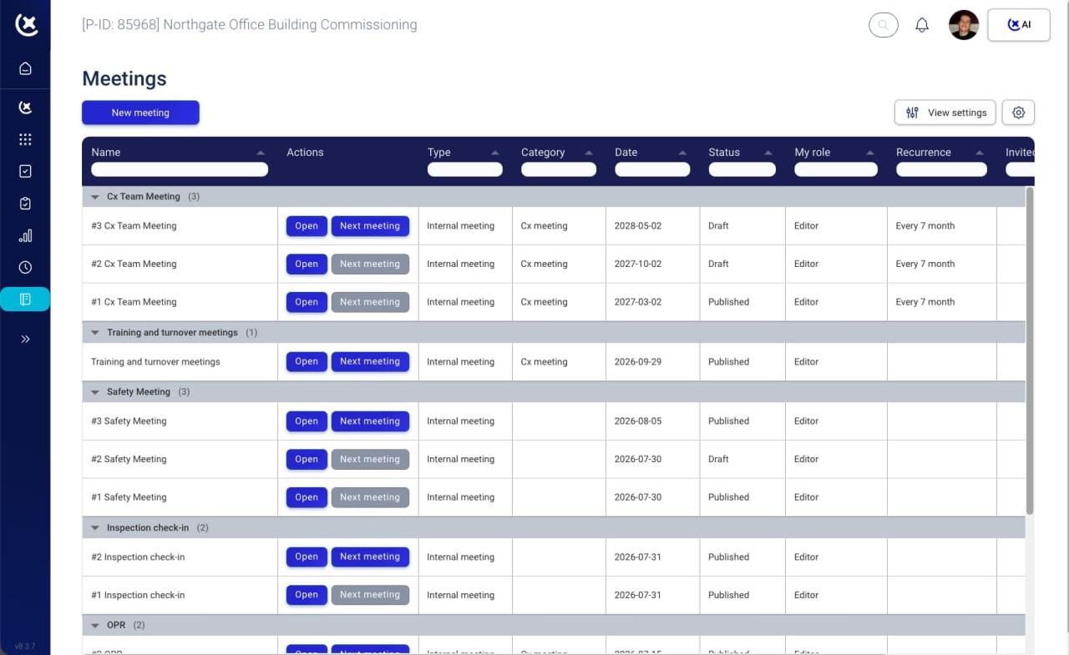This screenshot has height=655, width=1069.
Task: Select the highlighted meetings icon in sidebar
Action: [25, 299]
